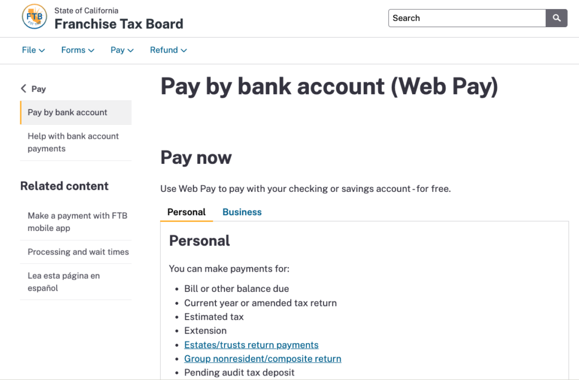Click the State of California text
Screen dimensions: 579x380
point(85,11)
